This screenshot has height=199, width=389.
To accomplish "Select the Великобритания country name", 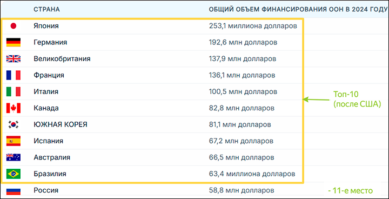I will [x=62, y=59].
